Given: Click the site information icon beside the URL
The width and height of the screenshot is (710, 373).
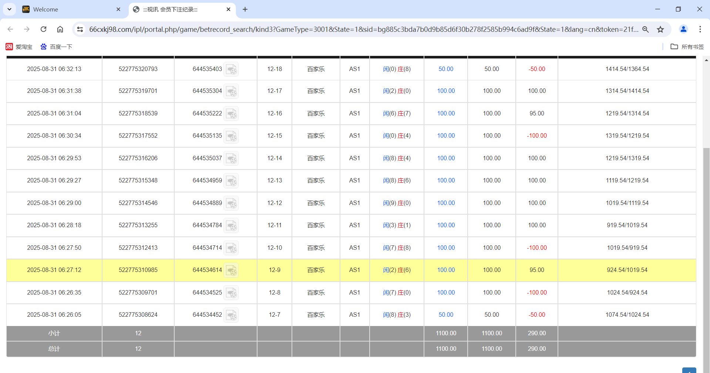Looking at the screenshot, I should pos(80,29).
